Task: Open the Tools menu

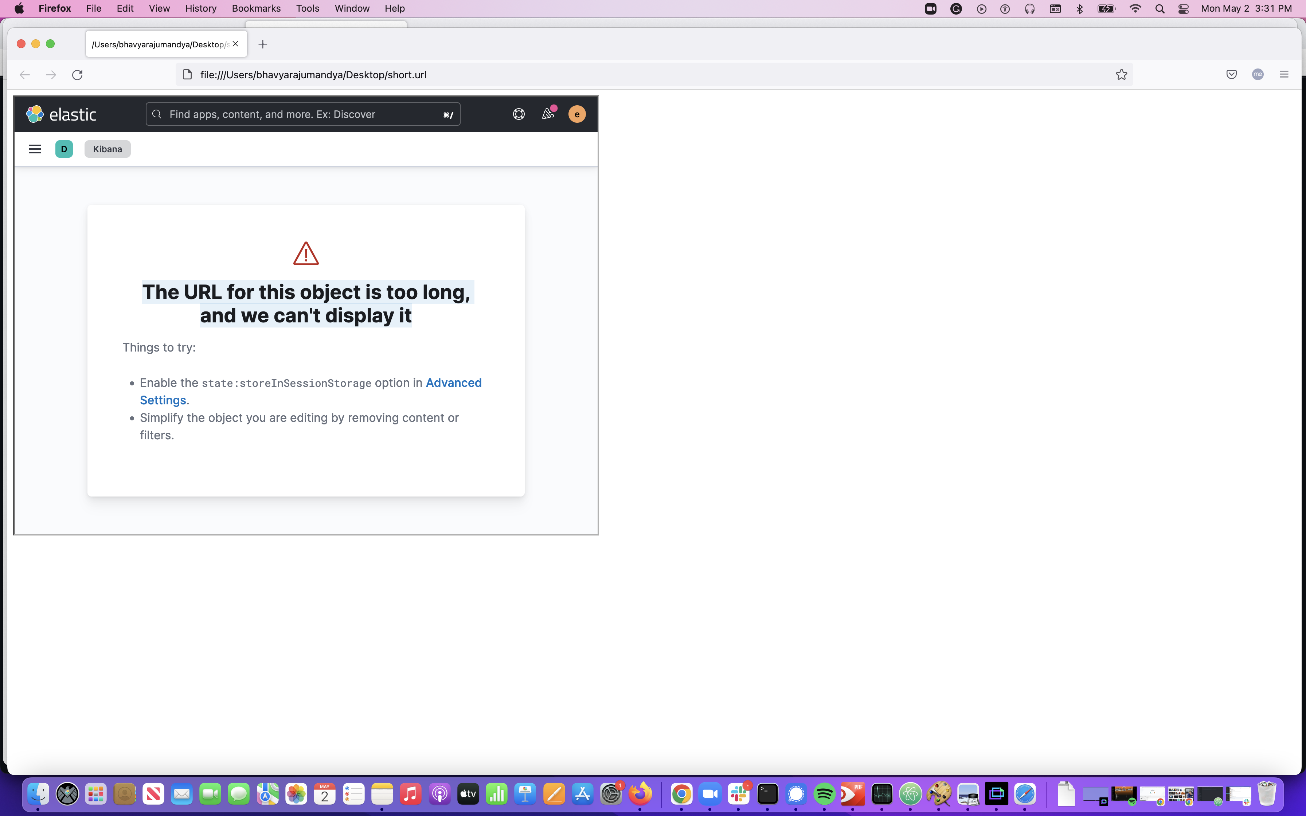Action: (x=308, y=9)
